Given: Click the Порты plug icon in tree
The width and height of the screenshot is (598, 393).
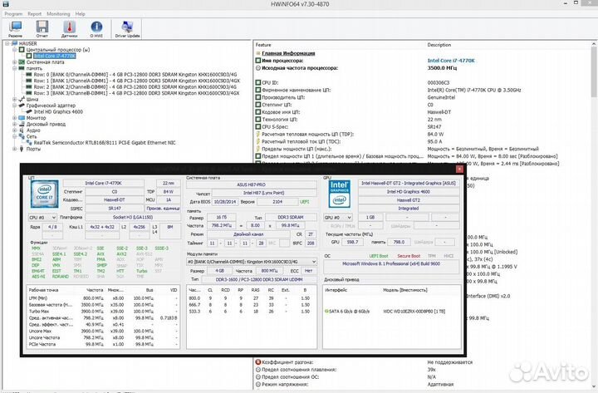Looking at the screenshot, I should point(22,149).
